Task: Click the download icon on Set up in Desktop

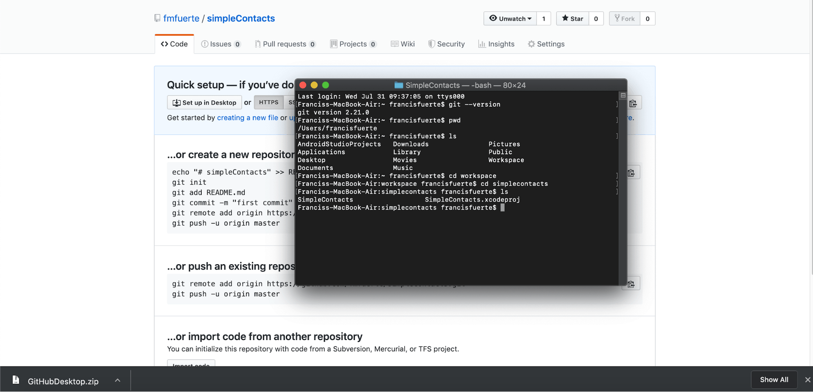Action: [177, 102]
